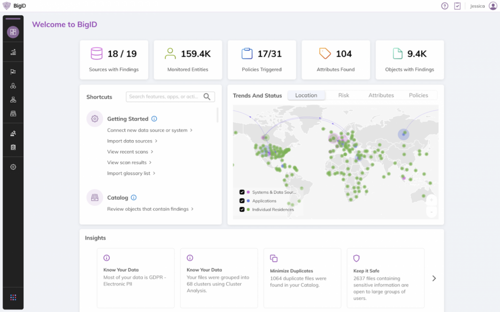Screen dimensions: 500x312
Task: Click the database icon on Sources card
Action: click(x=97, y=54)
